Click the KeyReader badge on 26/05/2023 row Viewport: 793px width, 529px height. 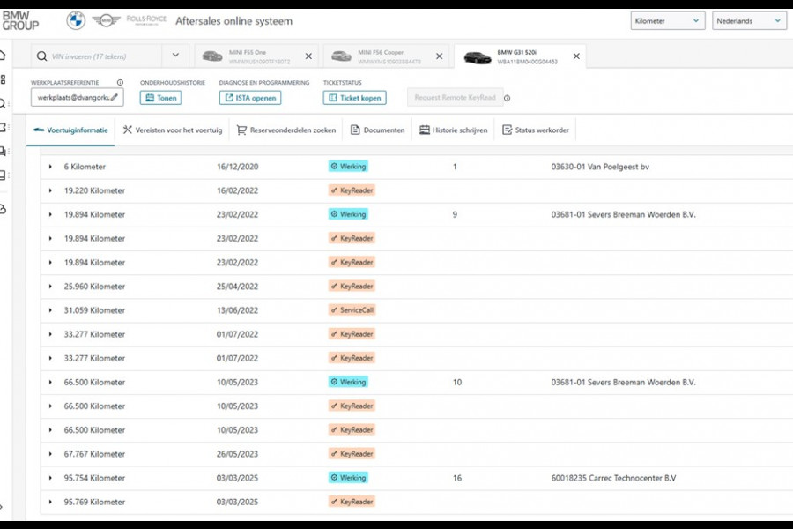tap(352, 454)
